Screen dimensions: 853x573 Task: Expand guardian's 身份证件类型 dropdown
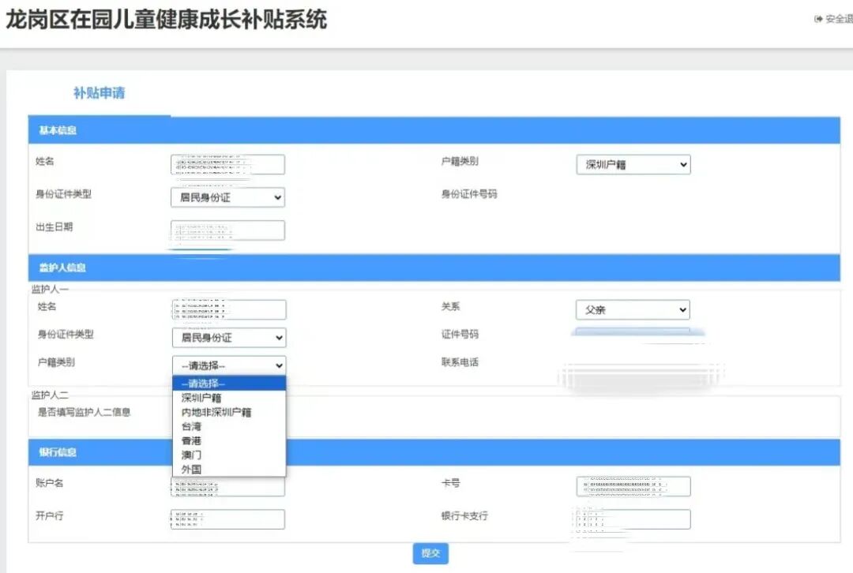[229, 338]
